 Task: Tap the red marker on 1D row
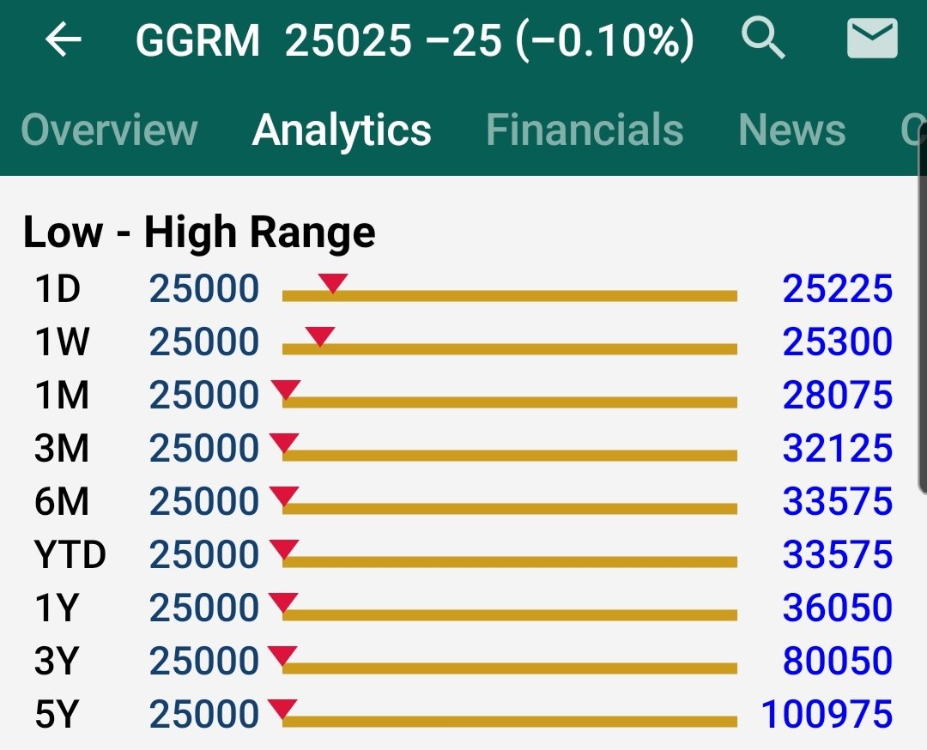(x=333, y=283)
